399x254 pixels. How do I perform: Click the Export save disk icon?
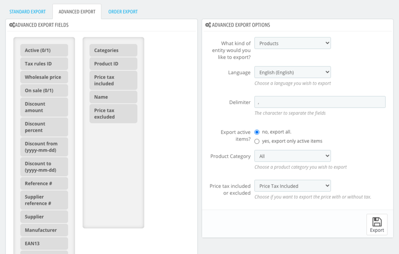point(377,222)
